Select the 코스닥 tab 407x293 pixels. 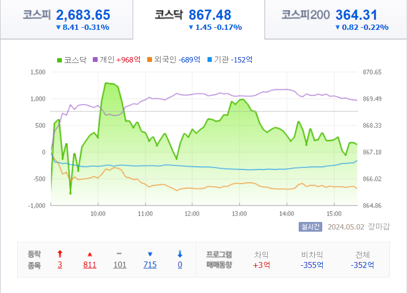[199, 20]
